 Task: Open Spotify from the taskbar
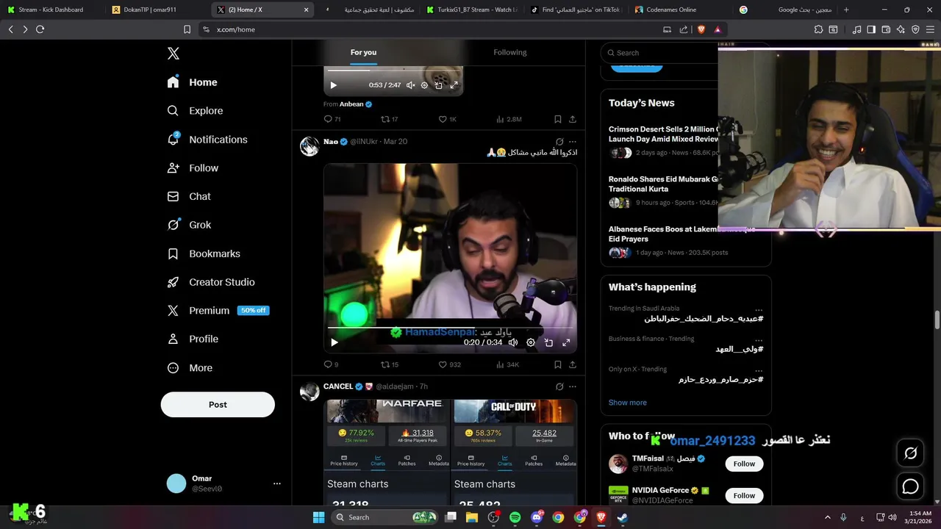pyautogui.click(x=515, y=517)
